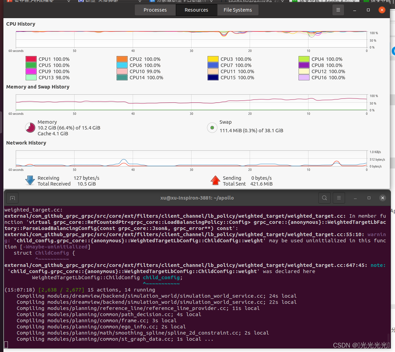Close the terminal window
Viewport: 395px width, 352px height.
382,198
